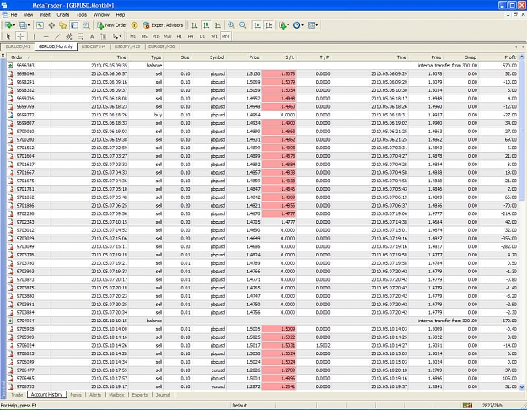Toggle chart shift from right border
Image resolution: width=527 pixels, height=410 pixels.
pos(269,25)
